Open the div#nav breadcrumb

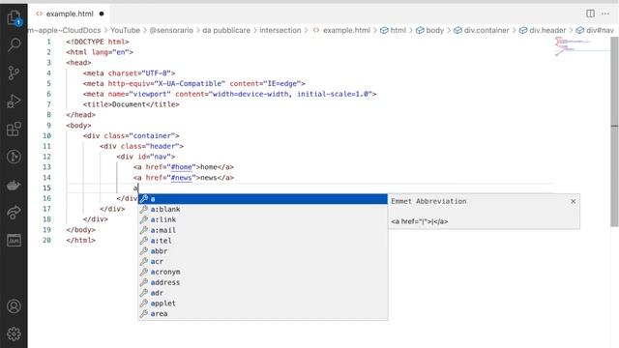(595, 30)
